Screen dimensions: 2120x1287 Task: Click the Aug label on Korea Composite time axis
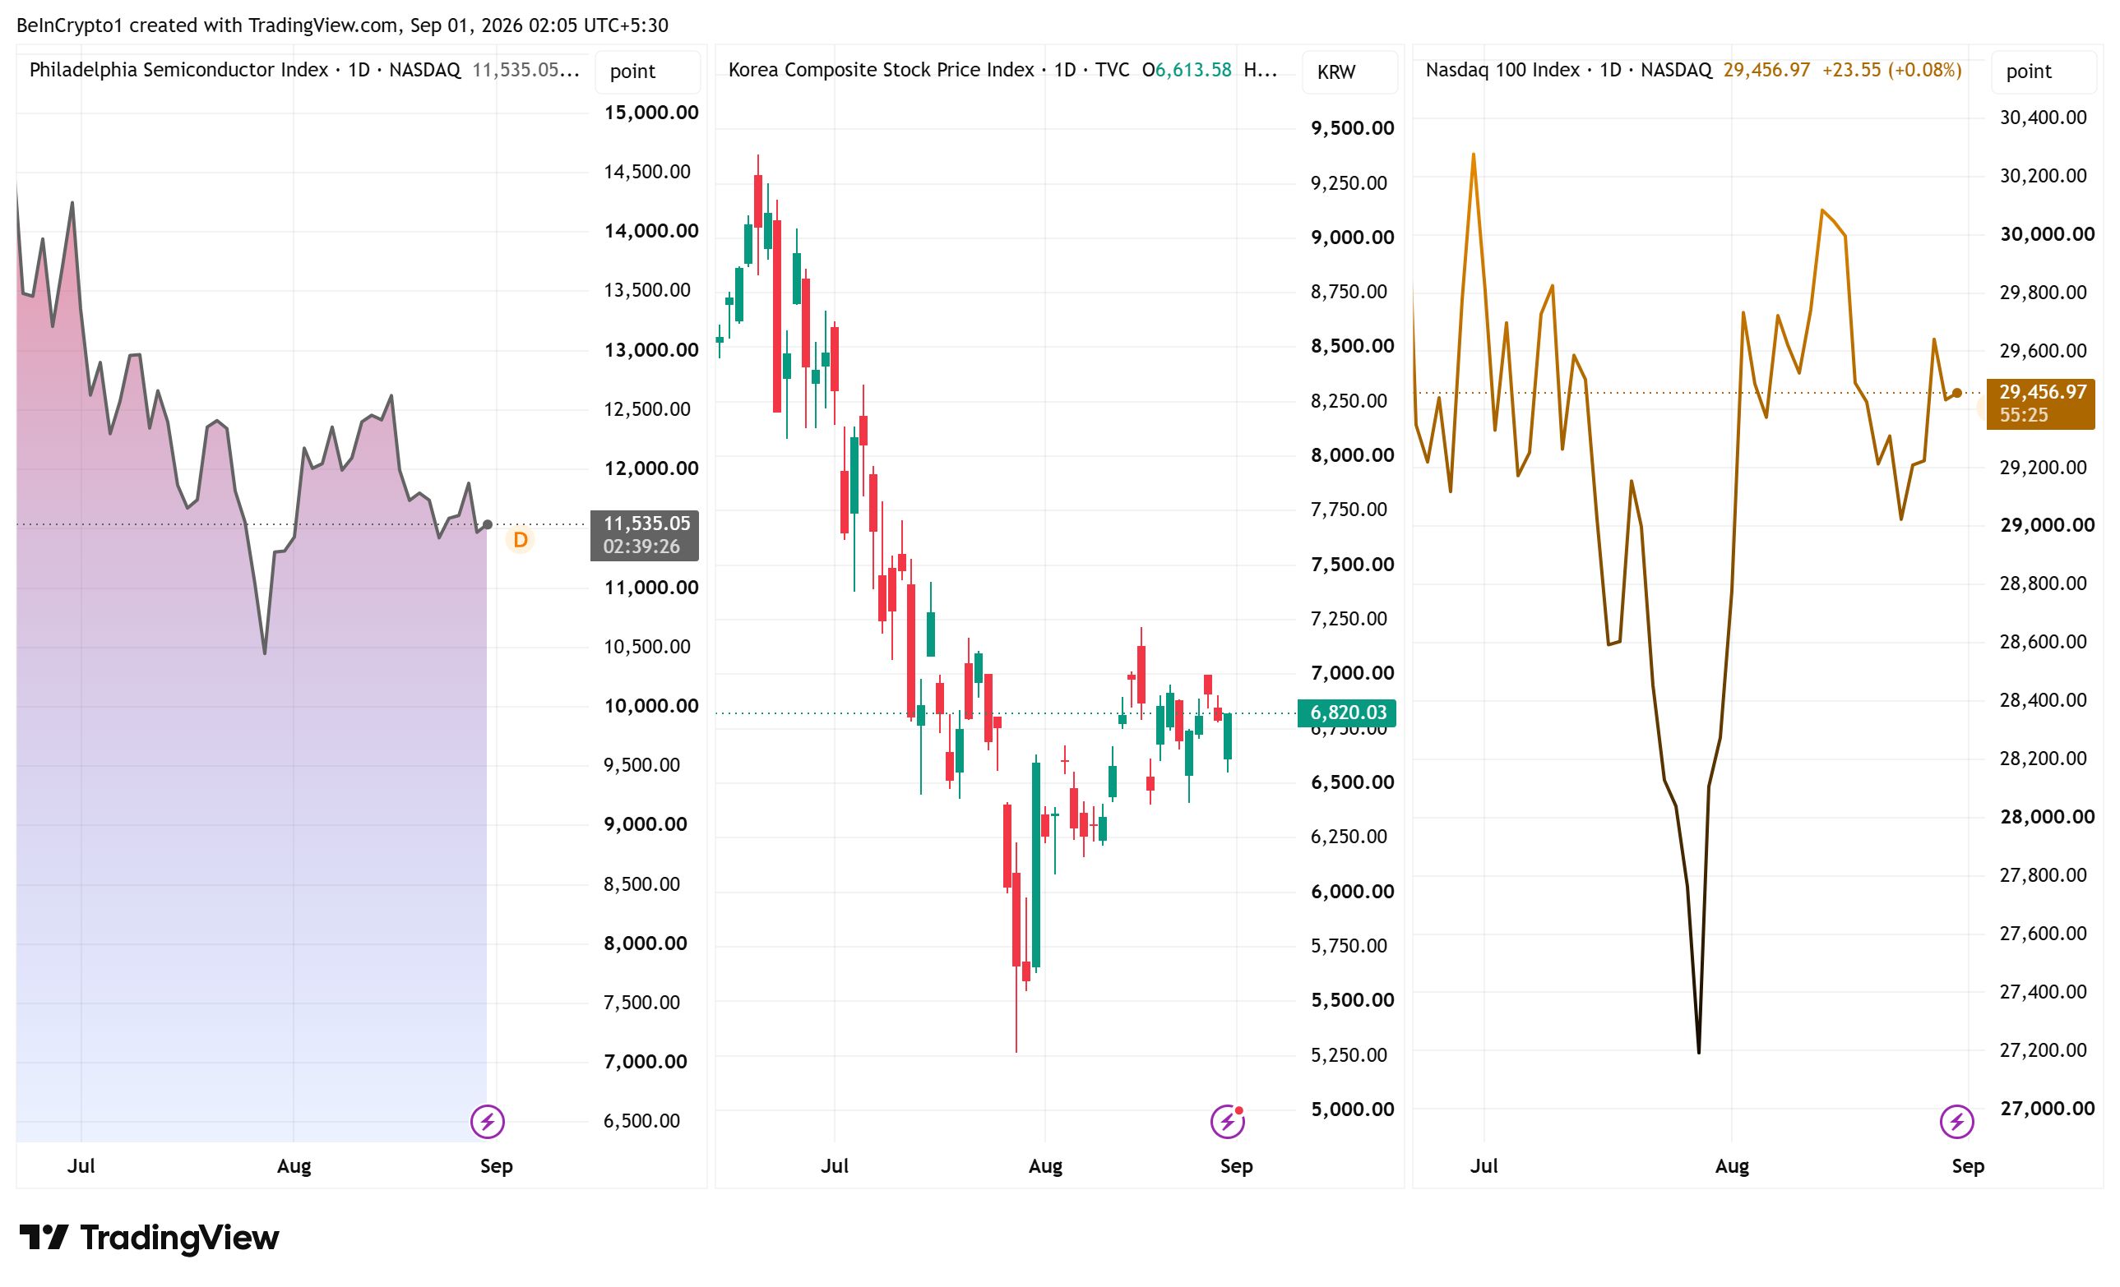1045,1166
